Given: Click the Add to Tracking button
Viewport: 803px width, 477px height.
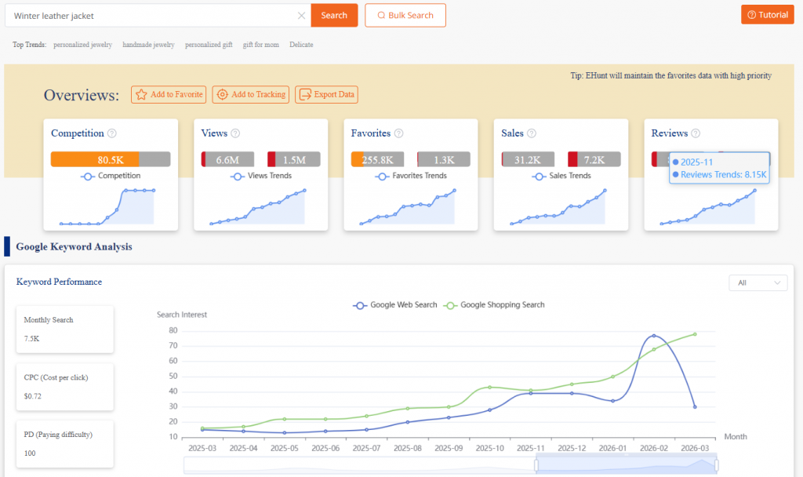Looking at the screenshot, I should click(250, 94).
